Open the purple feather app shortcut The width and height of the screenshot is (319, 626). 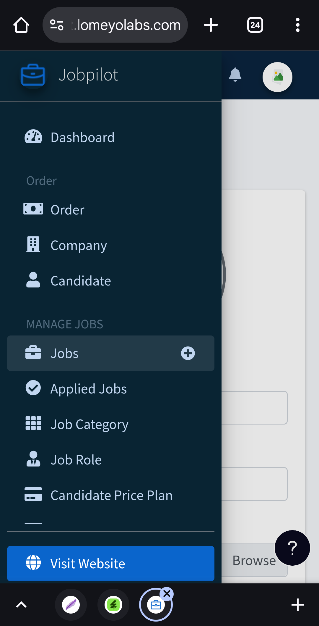(x=71, y=605)
